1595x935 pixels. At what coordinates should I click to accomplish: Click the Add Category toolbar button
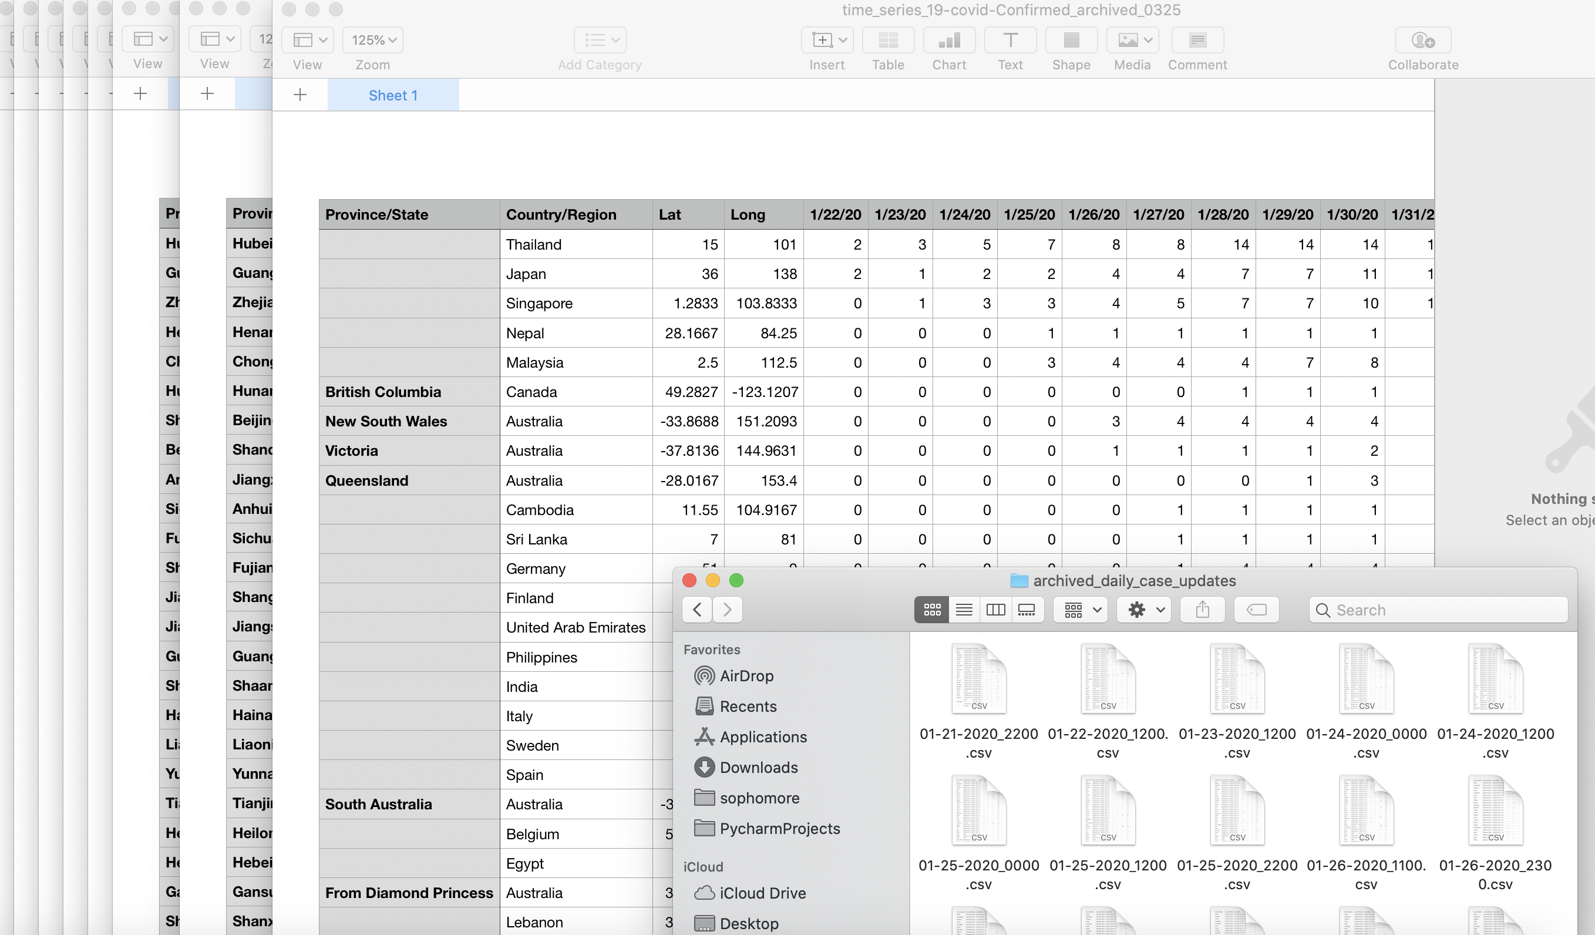[600, 41]
